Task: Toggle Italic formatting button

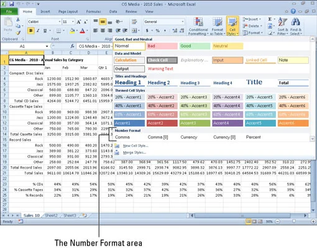Action: pos(38,31)
